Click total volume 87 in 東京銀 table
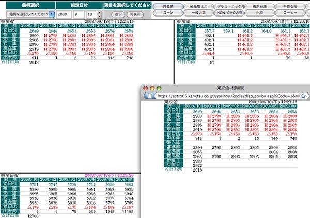Screen dimensions: 310x218 click(212, 63)
